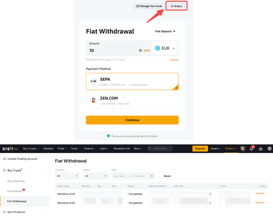Click the download app icon
The image size is (273, 217).
[x=261, y=149]
